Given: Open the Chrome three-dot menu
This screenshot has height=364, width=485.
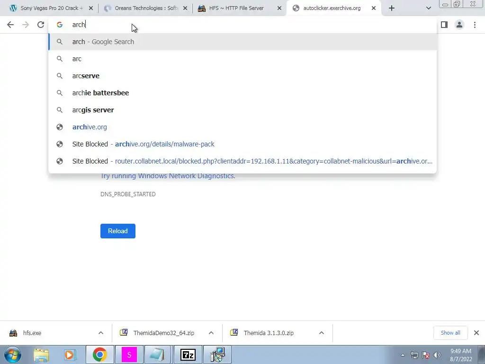Looking at the screenshot, I should click(475, 25).
